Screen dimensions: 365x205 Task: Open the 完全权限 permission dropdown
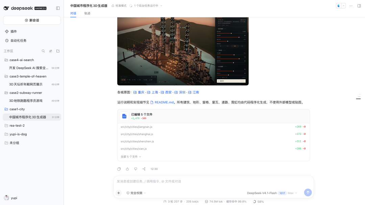click(136, 193)
